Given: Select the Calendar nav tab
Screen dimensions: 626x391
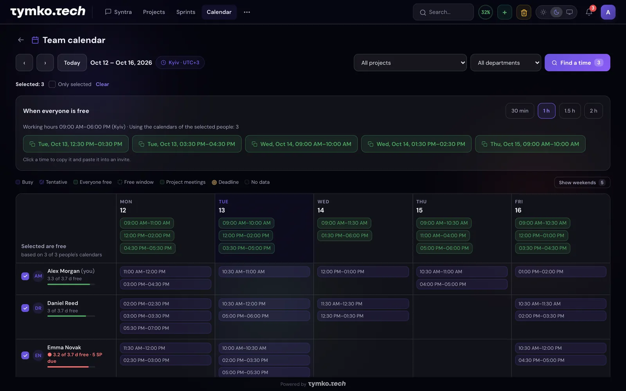Looking at the screenshot, I should click(219, 12).
